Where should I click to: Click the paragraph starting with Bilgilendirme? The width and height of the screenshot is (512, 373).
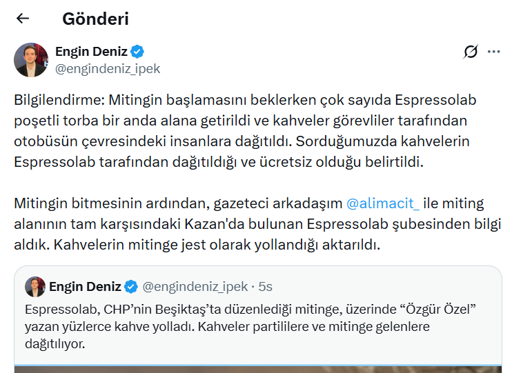pyautogui.click(x=245, y=131)
